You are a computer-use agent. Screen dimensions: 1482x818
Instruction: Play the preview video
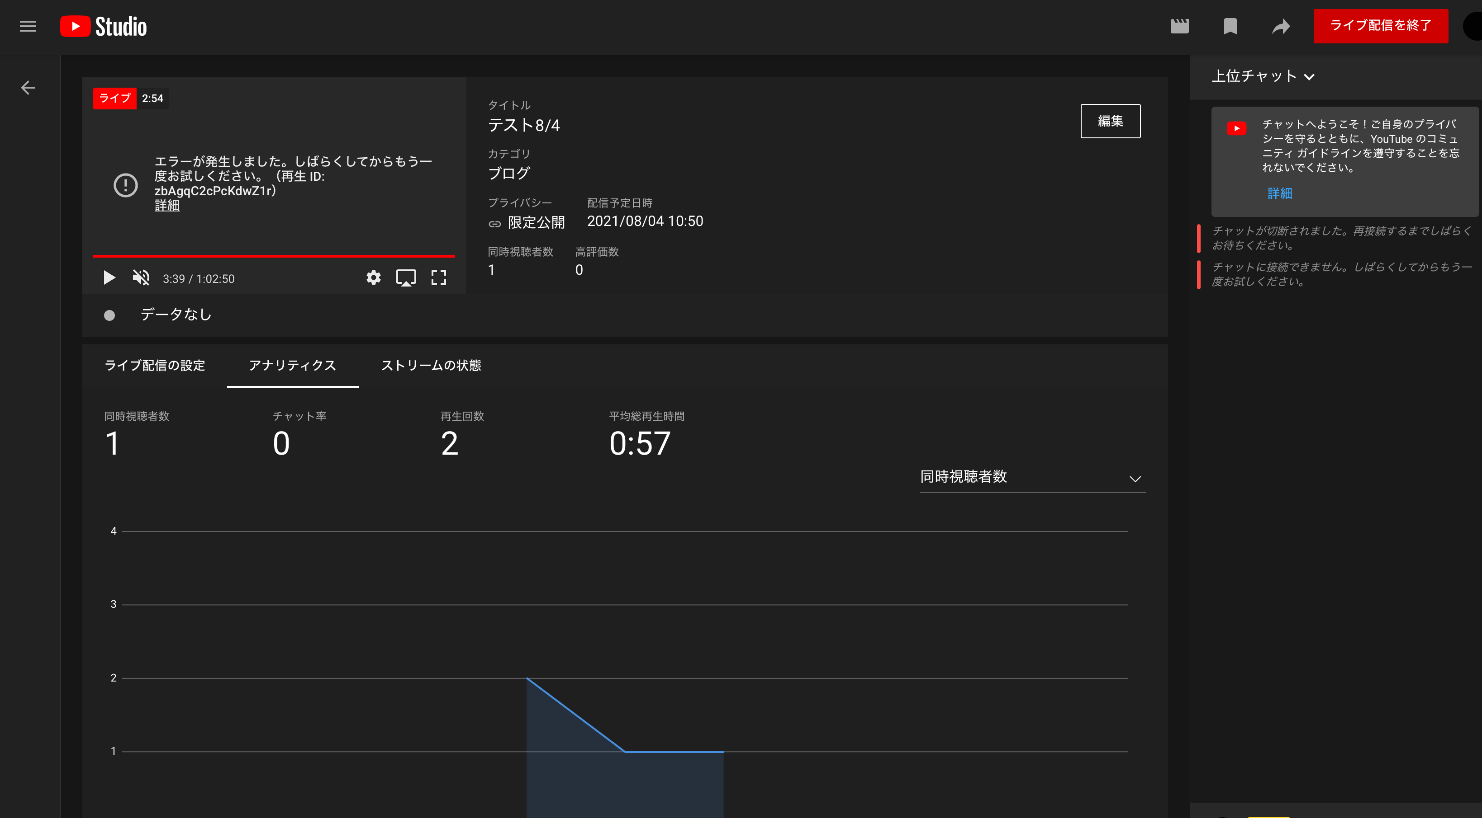(109, 278)
